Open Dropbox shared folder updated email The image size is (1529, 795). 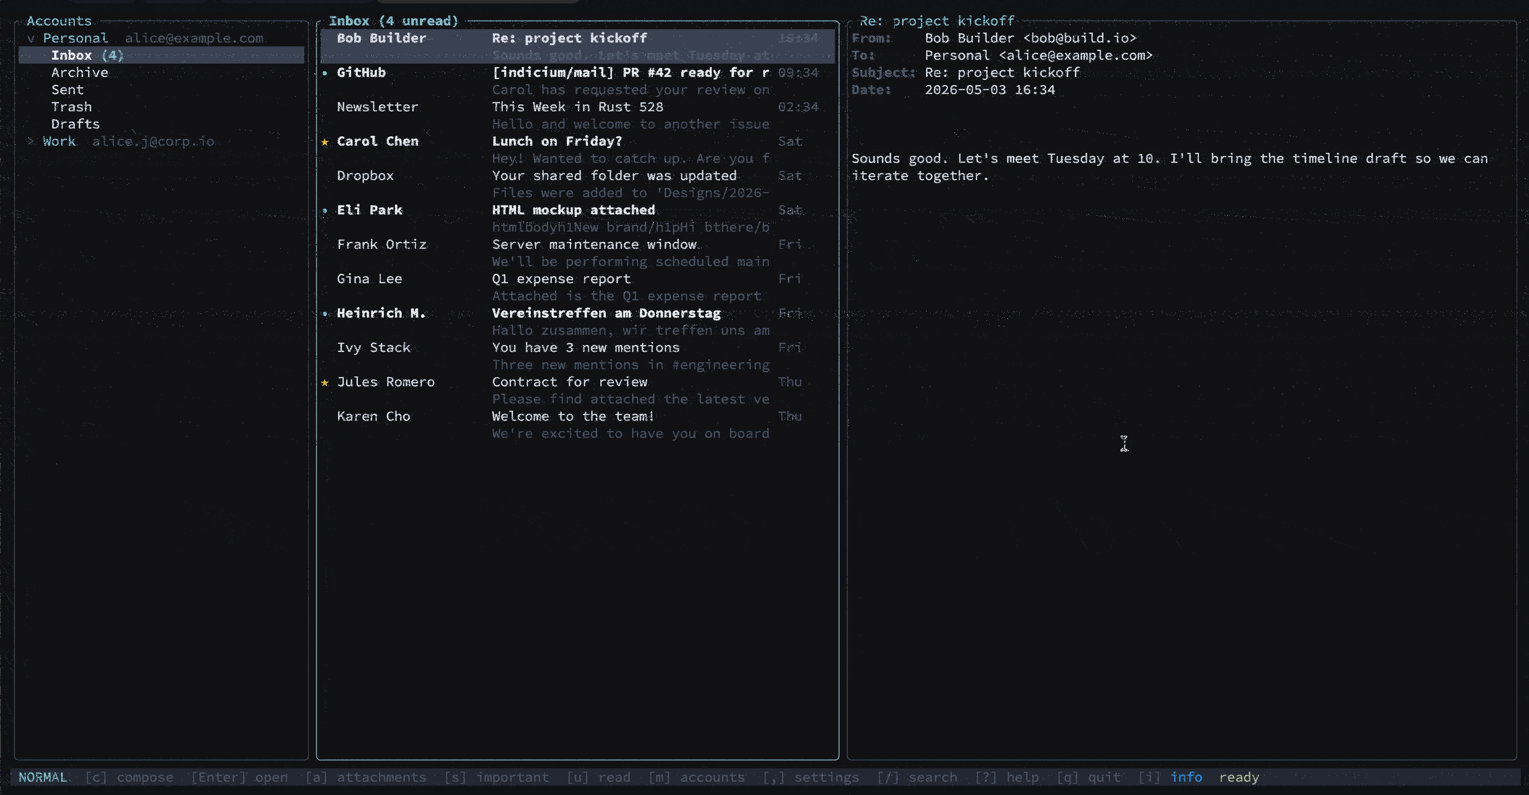tap(578, 184)
